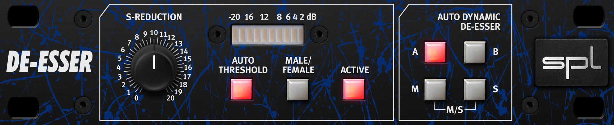Click the -20 dB meter scale label
The width and height of the screenshot is (614, 125).
[x=234, y=17]
